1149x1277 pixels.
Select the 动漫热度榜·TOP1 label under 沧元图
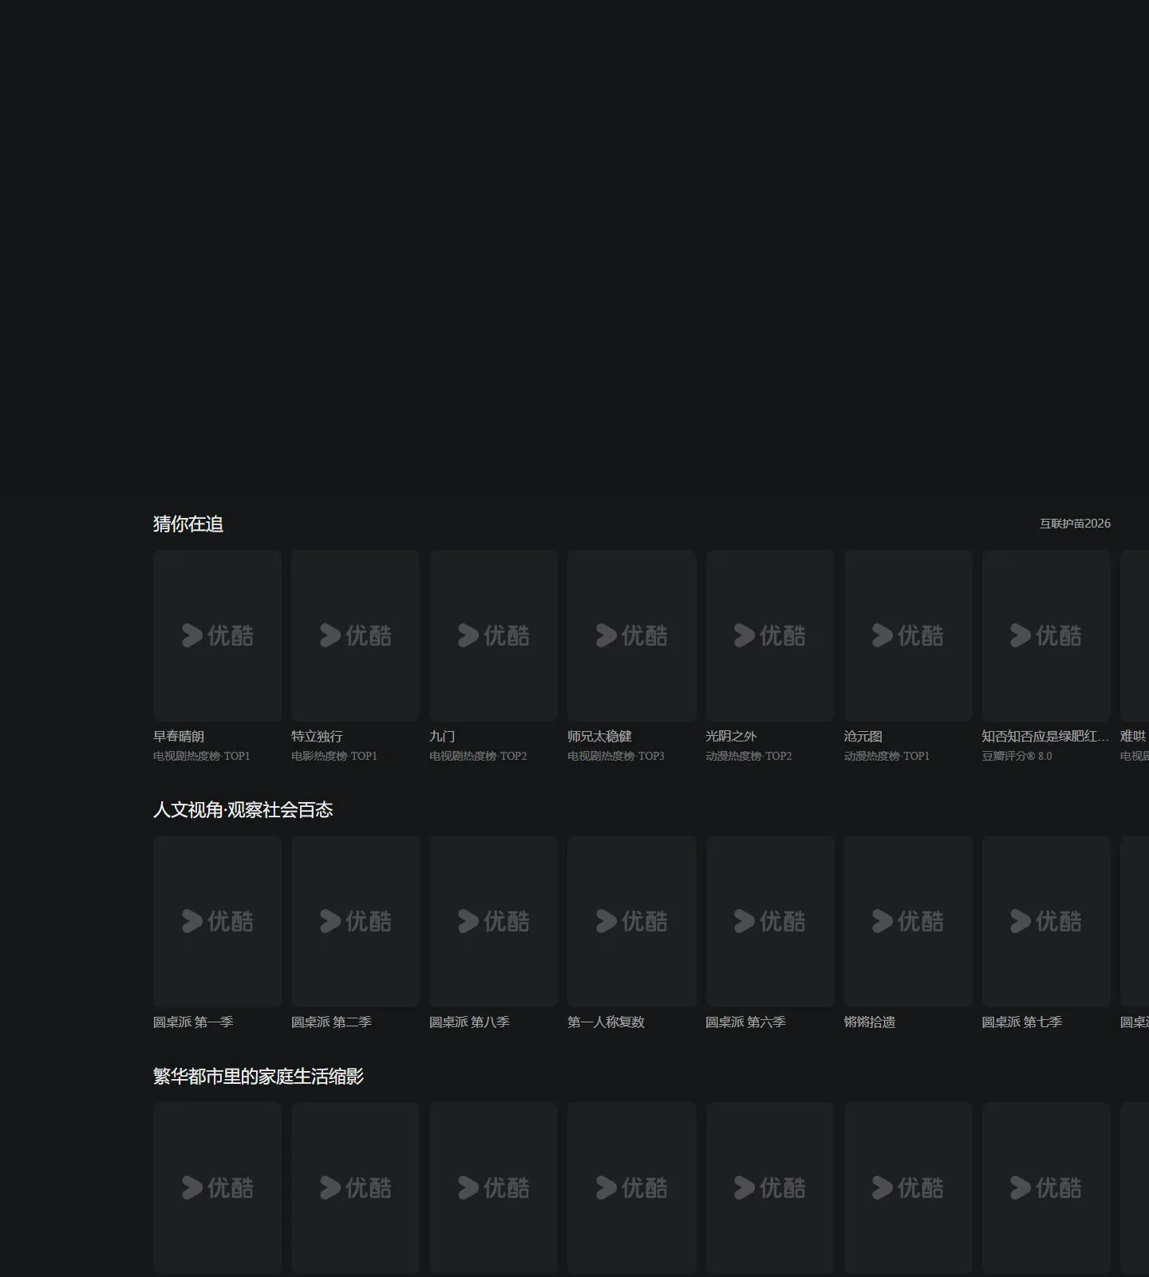(886, 756)
